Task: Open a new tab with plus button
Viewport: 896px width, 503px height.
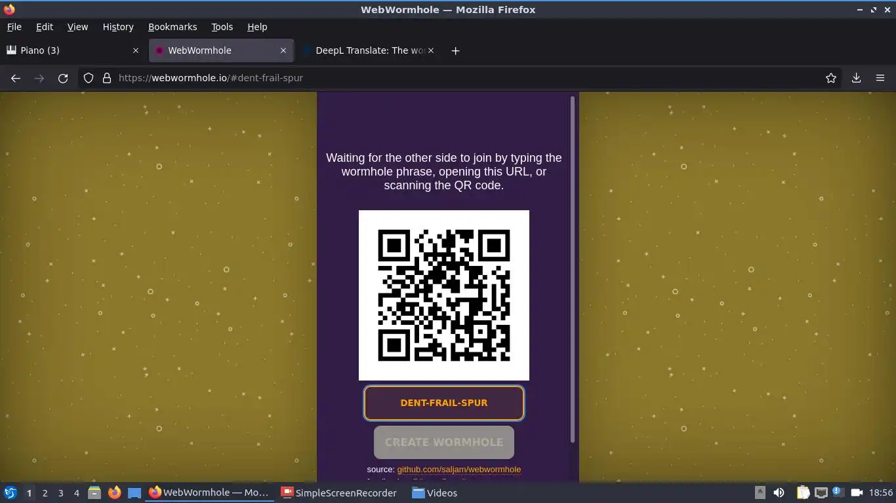Action: [455, 50]
